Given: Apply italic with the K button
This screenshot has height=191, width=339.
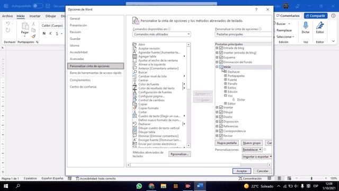Looking at the screenshot, I should click(50, 33).
